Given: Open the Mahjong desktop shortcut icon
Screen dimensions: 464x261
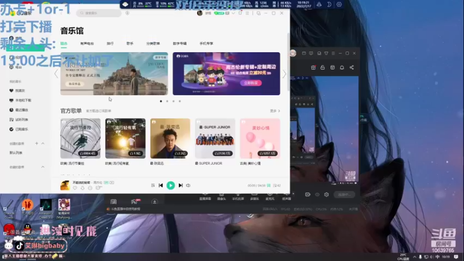Looking at the screenshot, I should tap(64, 209).
